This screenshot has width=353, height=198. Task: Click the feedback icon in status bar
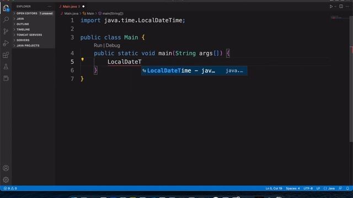tap(340, 188)
